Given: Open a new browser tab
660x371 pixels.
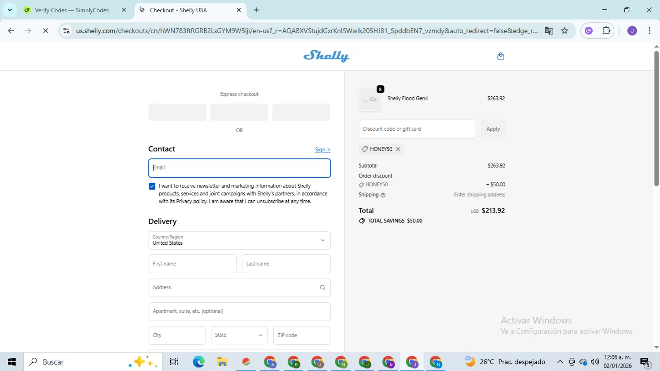Looking at the screenshot, I should [x=256, y=10].
